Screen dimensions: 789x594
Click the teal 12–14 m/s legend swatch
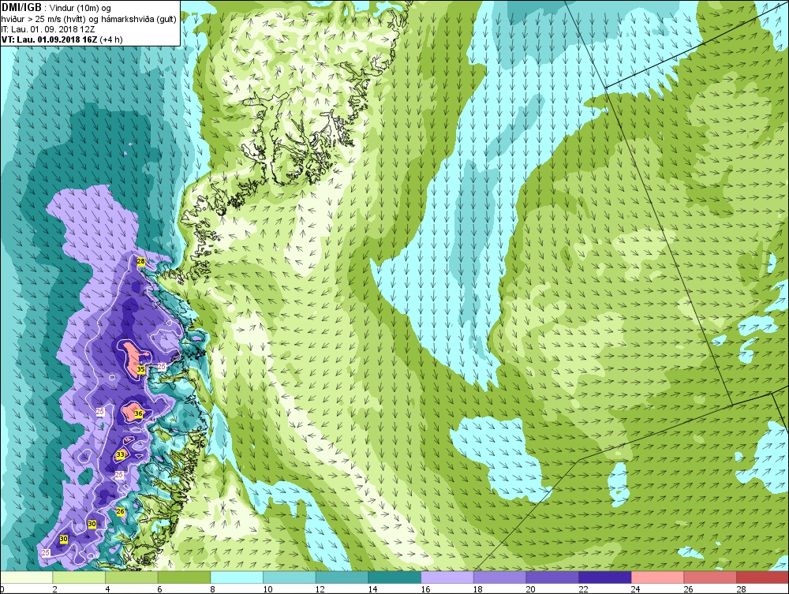[x=342, y=577]
